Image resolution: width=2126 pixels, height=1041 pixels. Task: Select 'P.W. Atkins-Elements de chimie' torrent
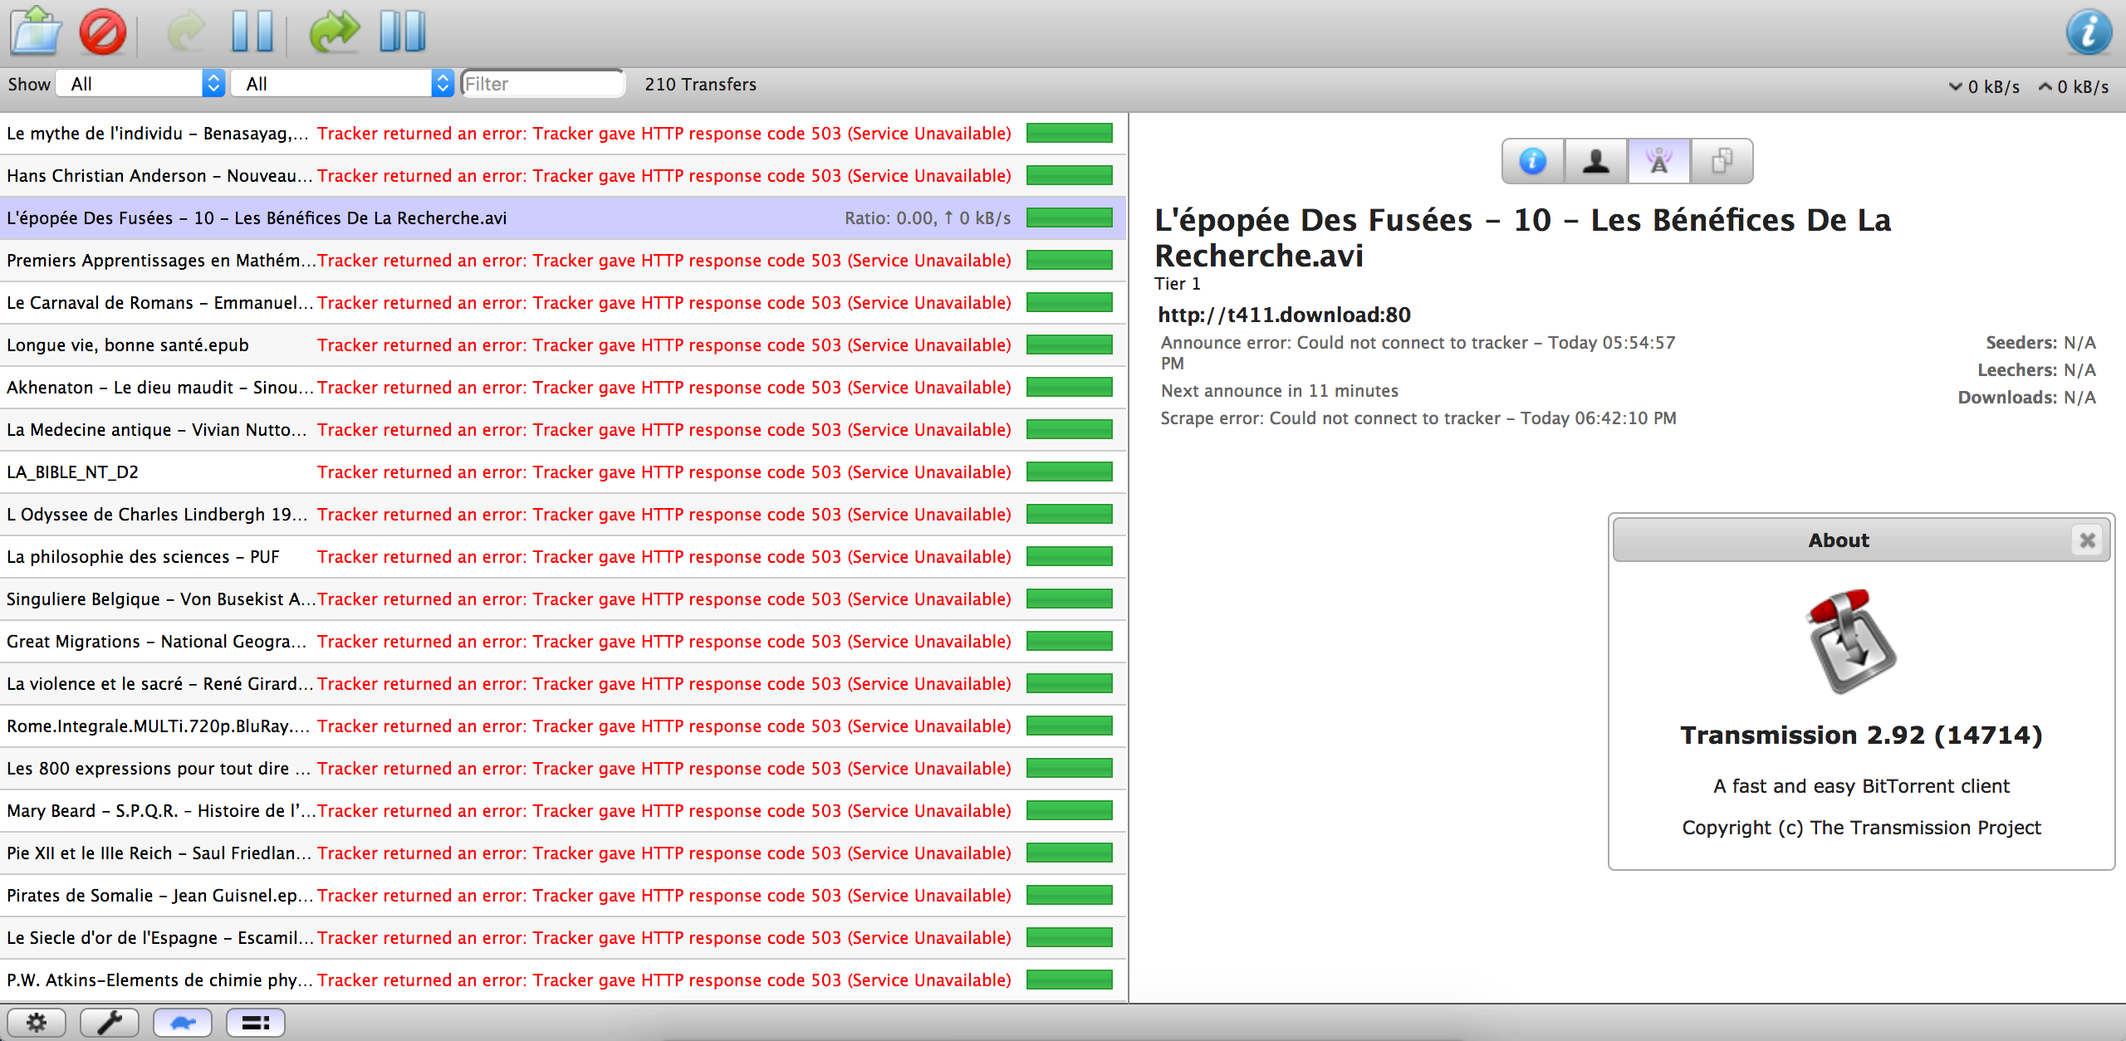tap(563, 980)
